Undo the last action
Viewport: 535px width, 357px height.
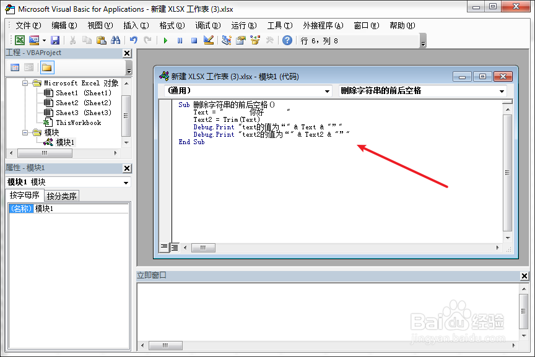(x=133, y=40)
